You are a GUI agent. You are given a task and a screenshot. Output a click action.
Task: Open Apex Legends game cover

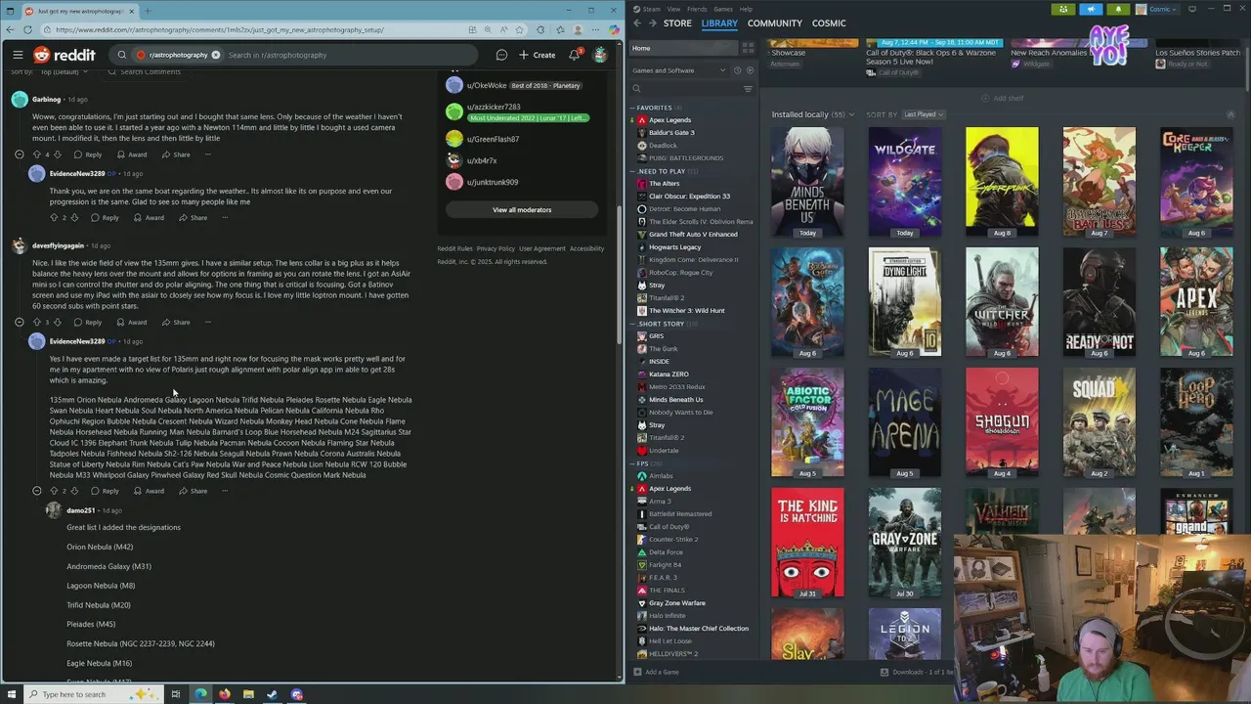point(1196,303)
